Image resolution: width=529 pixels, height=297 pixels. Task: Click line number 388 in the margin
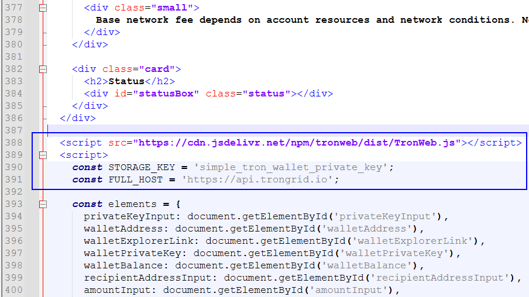(x=14, y=143)
